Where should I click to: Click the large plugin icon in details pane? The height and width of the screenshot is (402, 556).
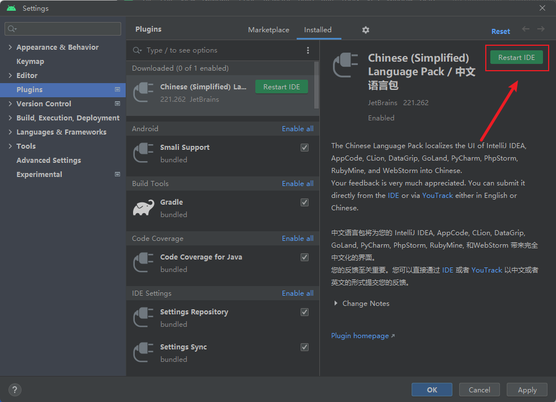click(345, 65)
